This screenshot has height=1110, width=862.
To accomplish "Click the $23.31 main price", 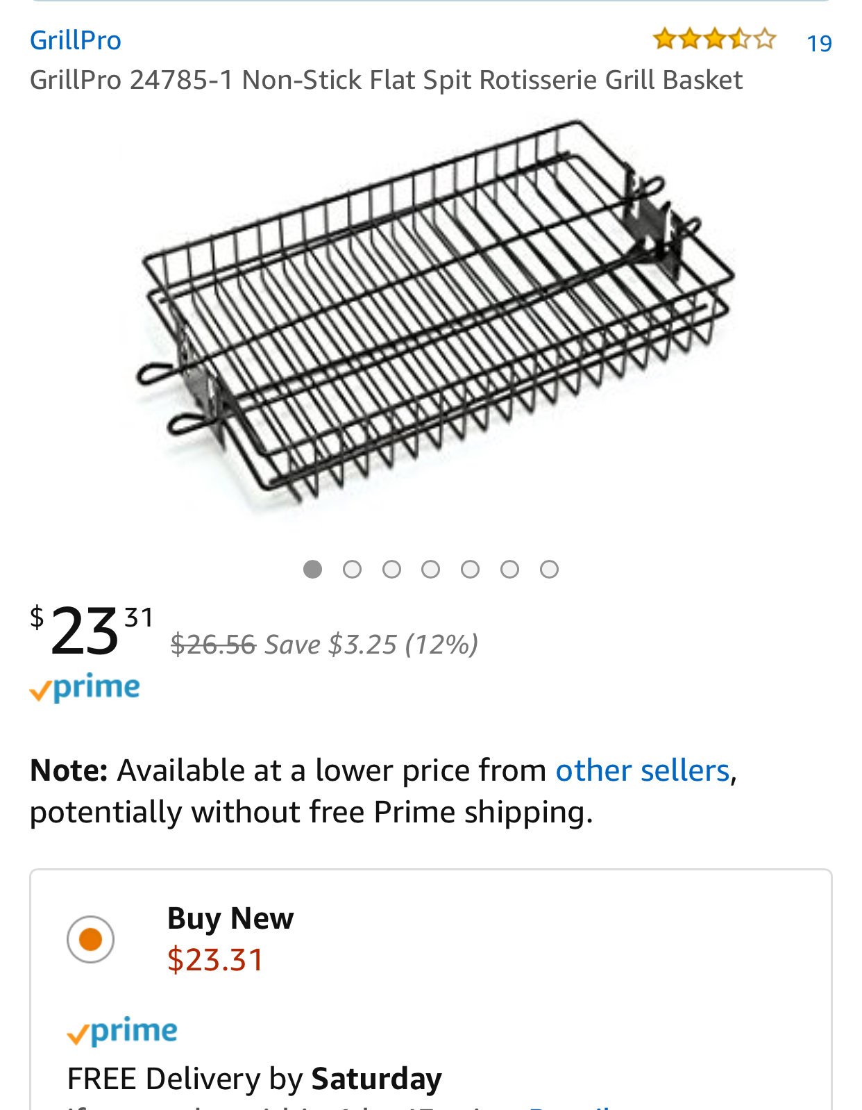I will tap(91, 630).
